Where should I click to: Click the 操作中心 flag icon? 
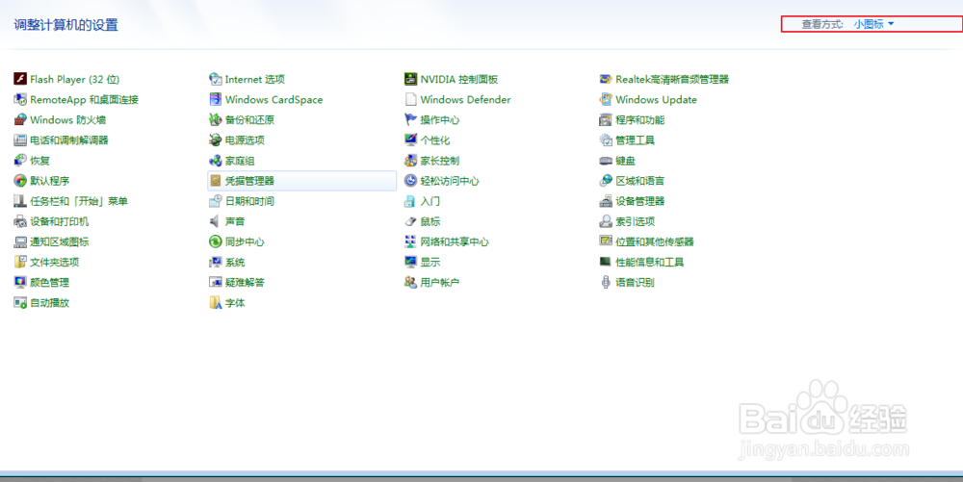point(411,119)
